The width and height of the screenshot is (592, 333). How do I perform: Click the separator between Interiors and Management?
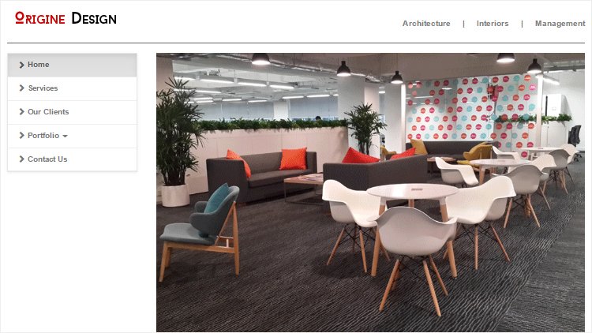pyautogui.click(x=522, y=24)
